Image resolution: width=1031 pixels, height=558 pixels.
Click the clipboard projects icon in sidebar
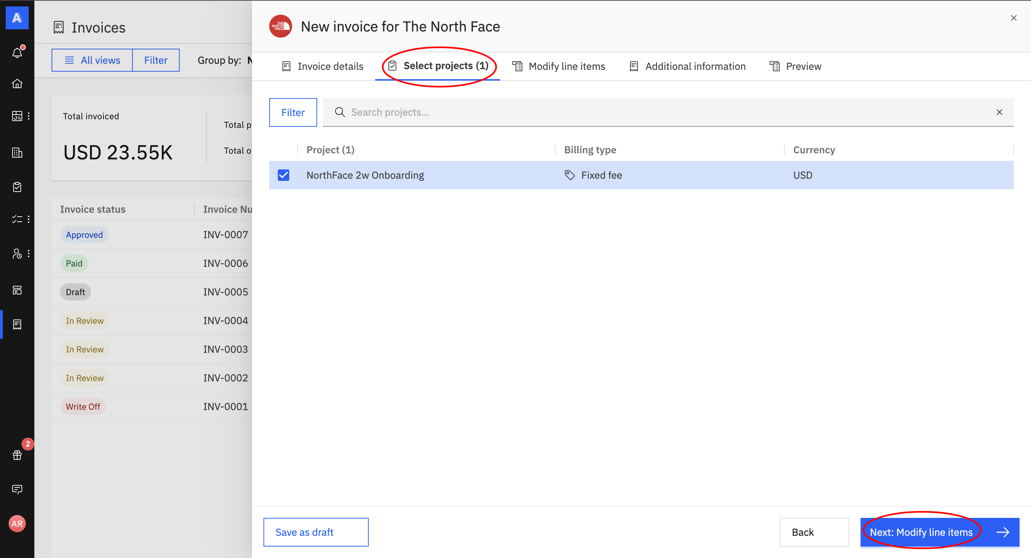(x=17, y=187)
